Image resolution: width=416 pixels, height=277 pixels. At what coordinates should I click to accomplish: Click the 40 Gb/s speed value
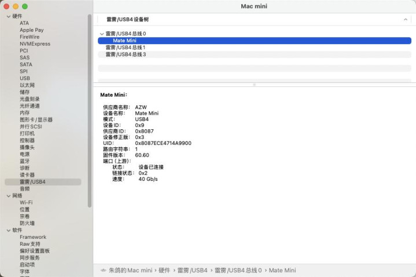click(x=148, y=179)
